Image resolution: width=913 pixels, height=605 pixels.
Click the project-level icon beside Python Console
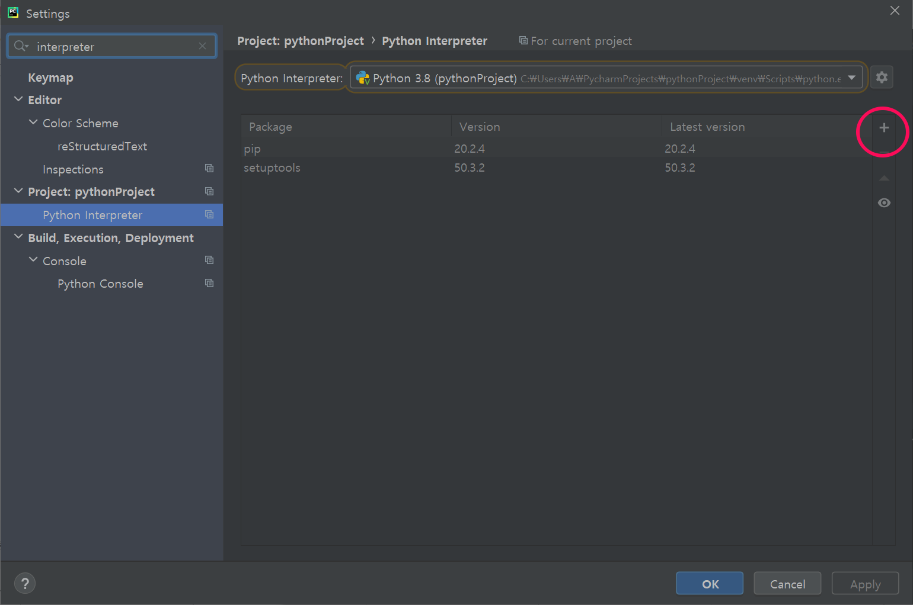tap(209, 283)
